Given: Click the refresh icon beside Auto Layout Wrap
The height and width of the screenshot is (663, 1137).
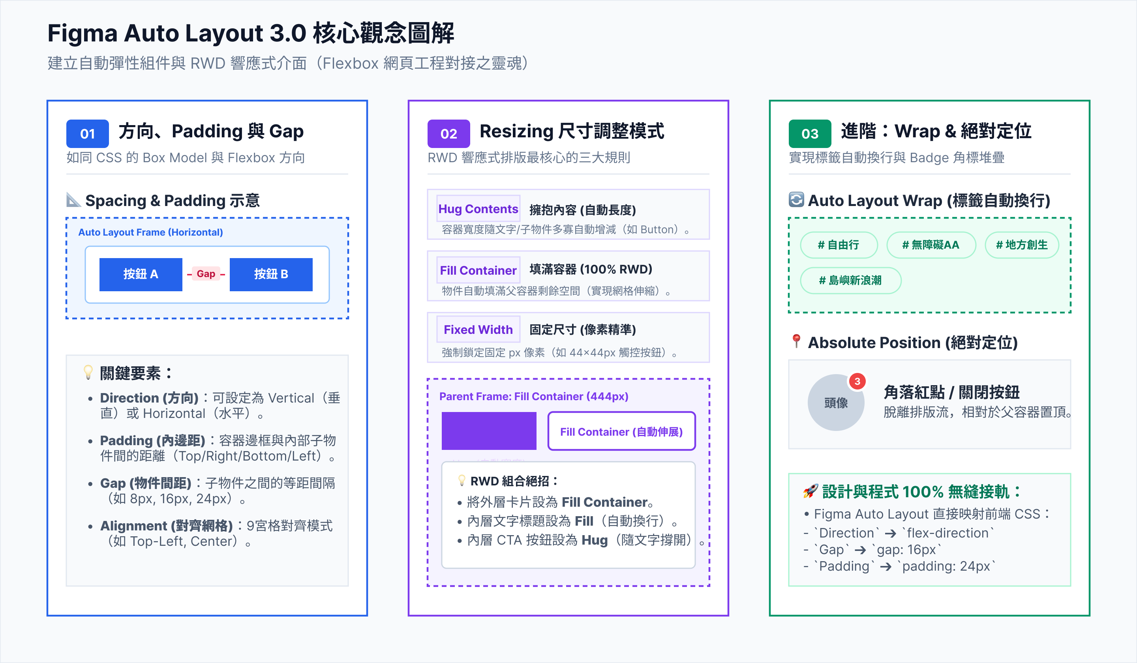Looking at the screenshot, I should pos(796,199).
